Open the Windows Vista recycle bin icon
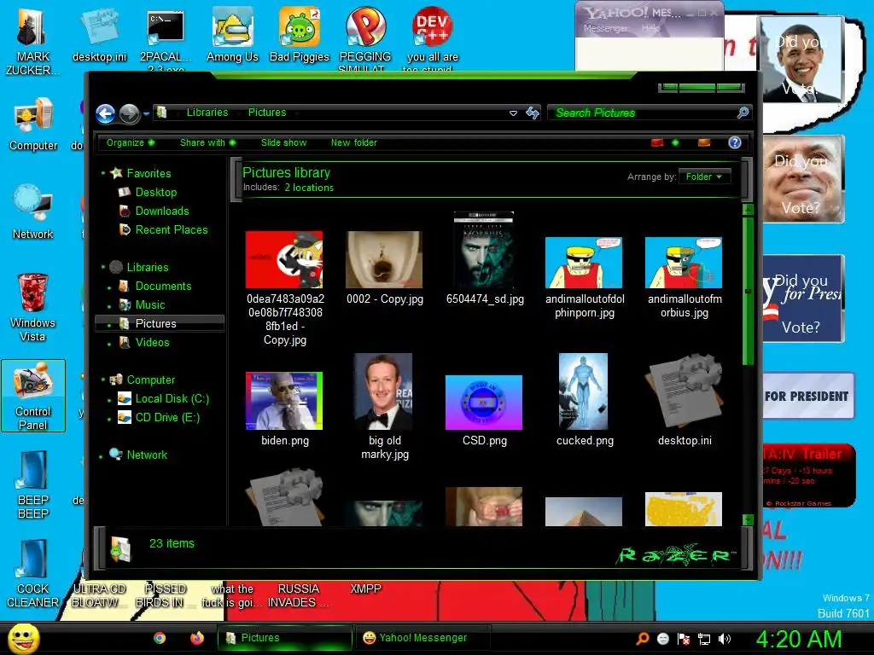 [x=33, y=307]
